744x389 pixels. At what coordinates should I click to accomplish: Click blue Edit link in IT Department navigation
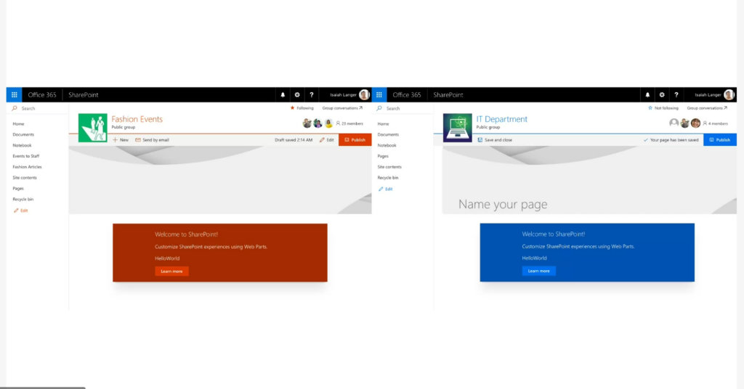[385, 189]
